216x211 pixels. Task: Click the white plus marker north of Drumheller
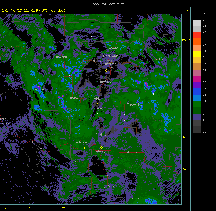pos(153,94)
